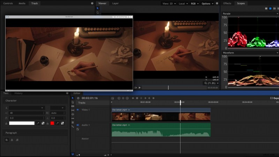Select the viewer hand pan tool
This screenshot has width=279, height=157.
[x=98, y=13]
